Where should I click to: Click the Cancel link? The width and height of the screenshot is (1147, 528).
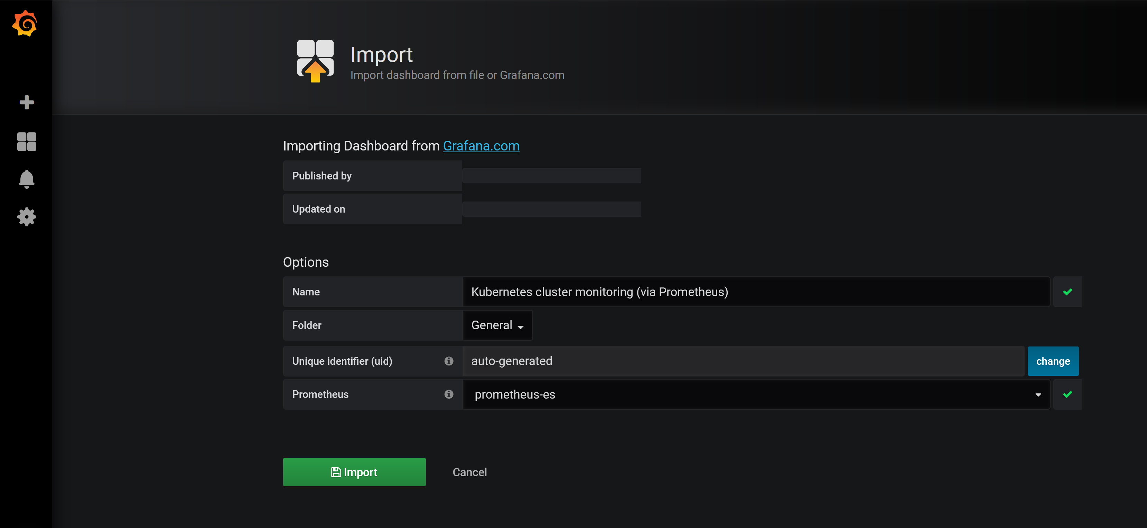point(469,472)
